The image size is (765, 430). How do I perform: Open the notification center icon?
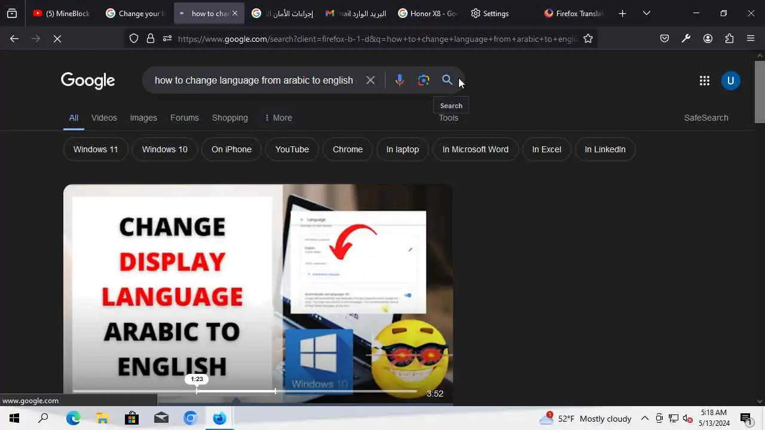coord(746,419)
